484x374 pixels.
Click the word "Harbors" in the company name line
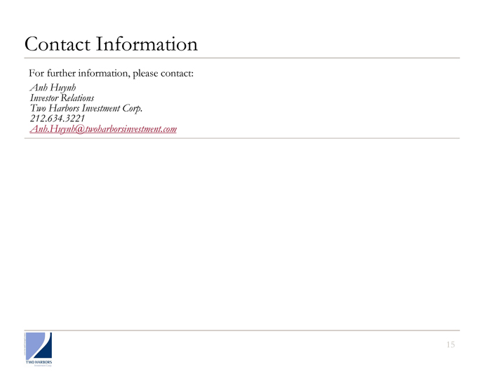click(x=64, y=108)
